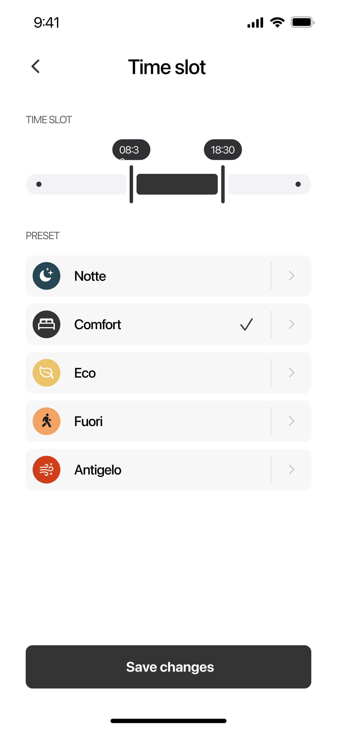The image size is (337, 730).
Task: Tap the Comfort bed icon
Action: 47,324
